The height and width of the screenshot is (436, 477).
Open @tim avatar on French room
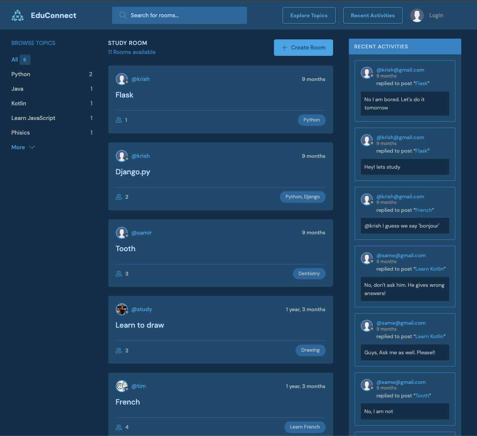click(x=122, y=386)
